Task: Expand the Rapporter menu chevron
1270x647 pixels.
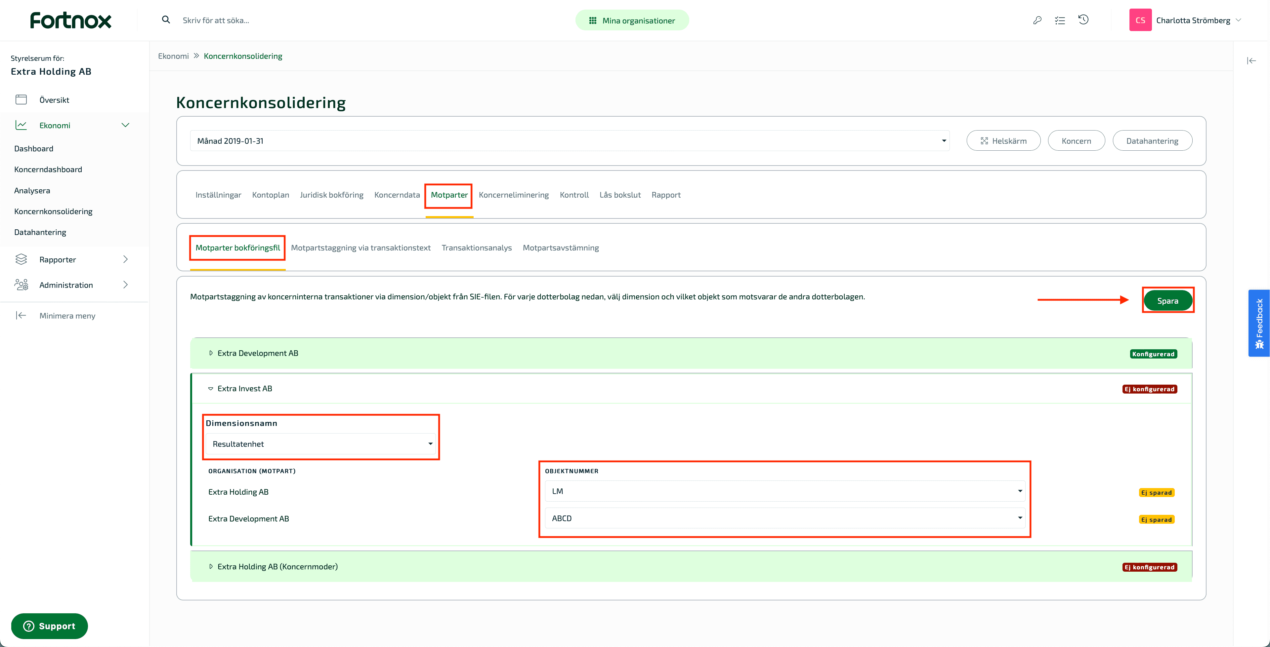Action: [125, 259]
